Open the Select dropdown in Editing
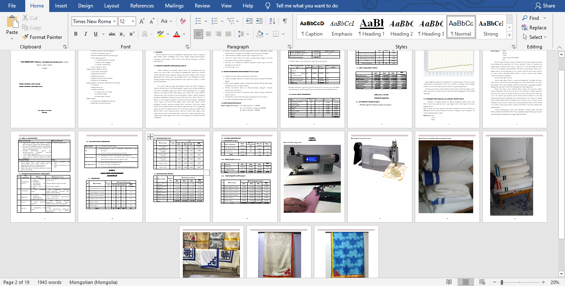 (534, 37)
